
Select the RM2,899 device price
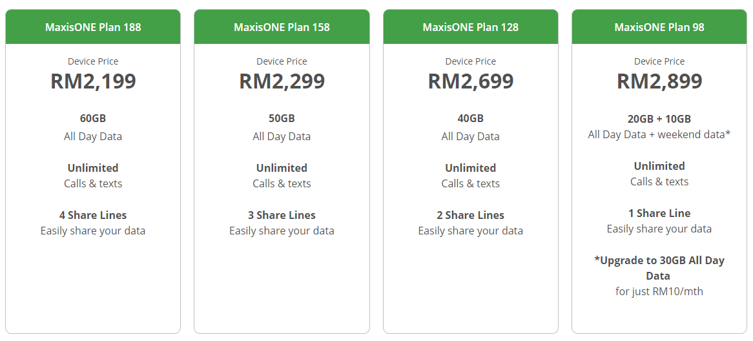(x=659, y=81)
